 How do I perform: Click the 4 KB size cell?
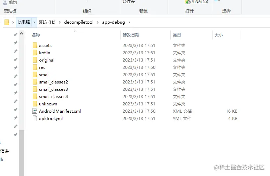(233, 119)
